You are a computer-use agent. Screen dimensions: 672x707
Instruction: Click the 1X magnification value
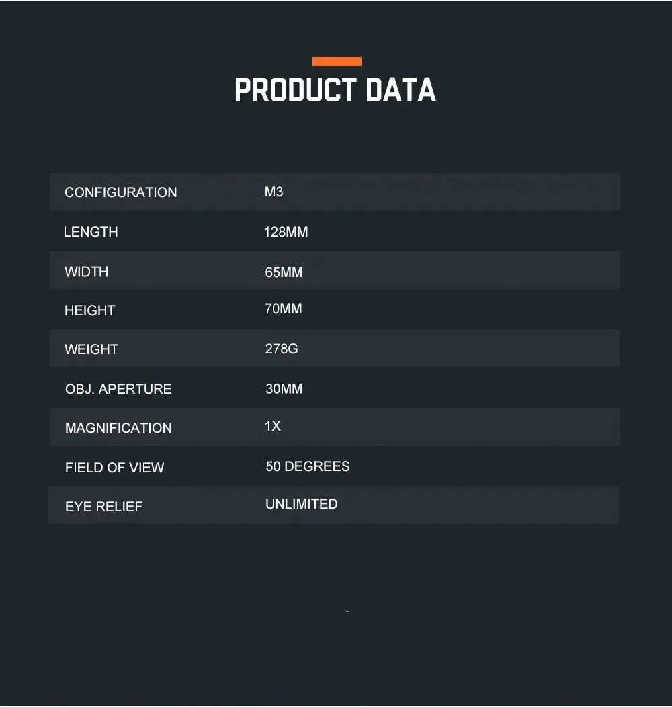[x=272, y=426]
